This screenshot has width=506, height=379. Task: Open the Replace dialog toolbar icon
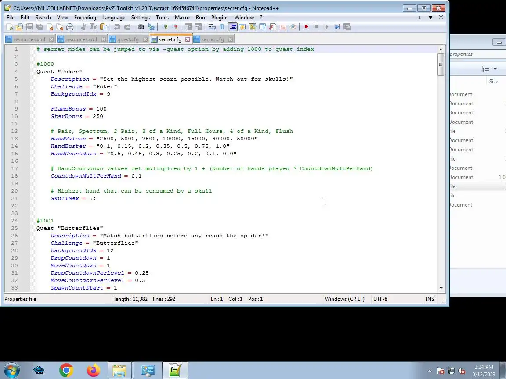coord(151,27)
